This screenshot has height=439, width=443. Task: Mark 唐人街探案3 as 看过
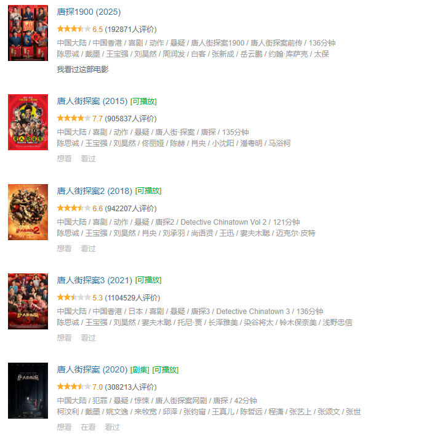pos(88,338)
